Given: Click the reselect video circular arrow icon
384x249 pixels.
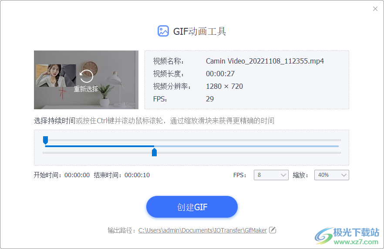Looking at the screenshot, I should (x=86, y=76).
